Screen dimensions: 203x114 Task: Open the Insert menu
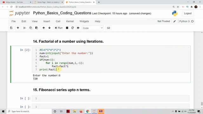pyautogui.click(x=47, y=21)
